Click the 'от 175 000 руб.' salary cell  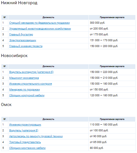pyautogui.click(x=112, y=34)
